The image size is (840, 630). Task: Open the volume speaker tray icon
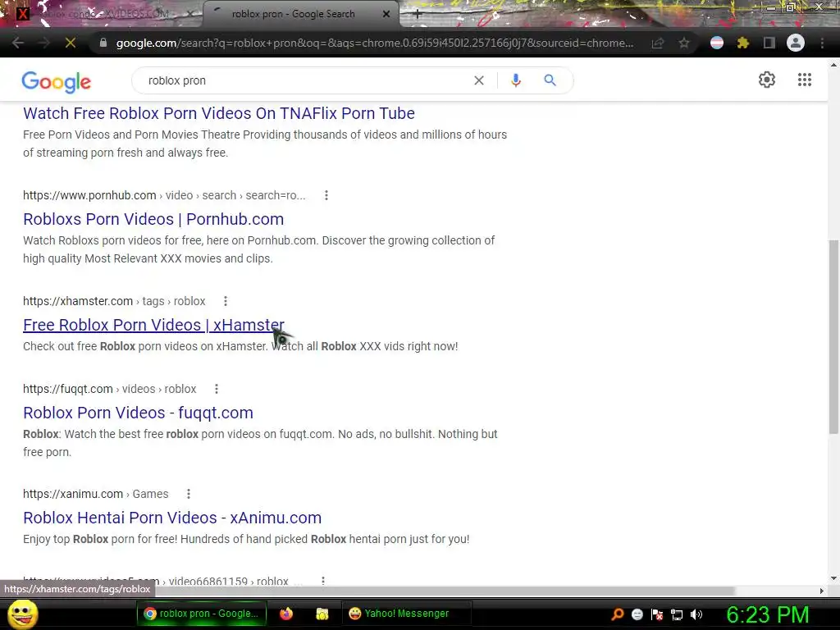coord(696,614)
